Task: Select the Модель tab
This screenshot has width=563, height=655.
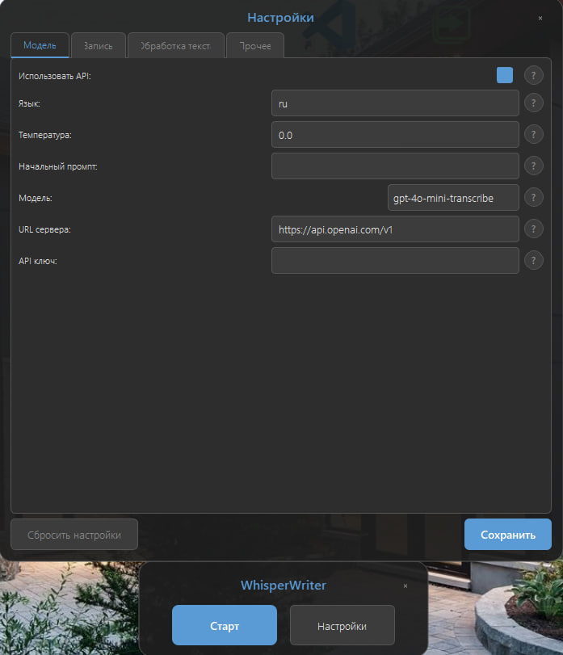Action: point(40,45)
